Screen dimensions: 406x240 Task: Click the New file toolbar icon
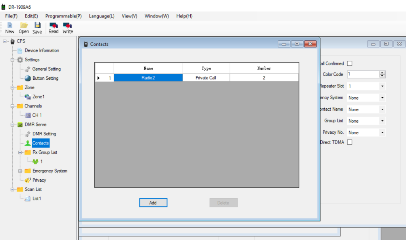pyautogui.click(x=10, y=25)
